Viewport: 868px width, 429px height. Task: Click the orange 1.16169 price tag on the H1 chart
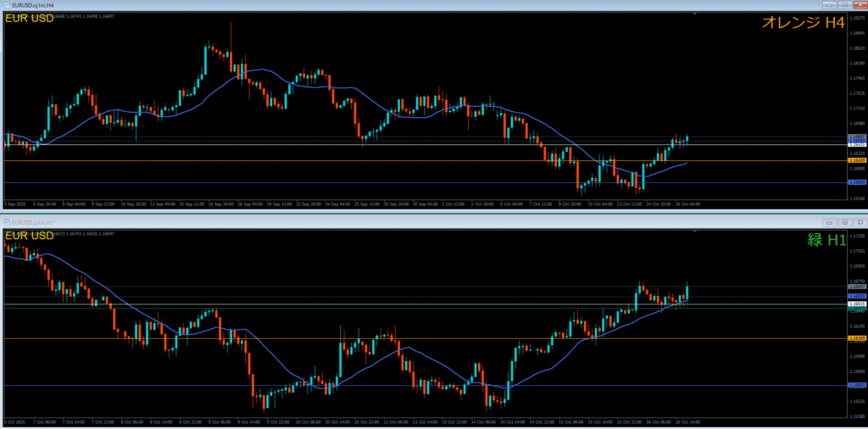[x=857, y=338]
